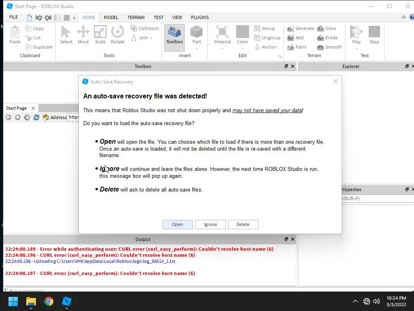
Task: Click the terrain Paint tool
Action: click(297, 47)
